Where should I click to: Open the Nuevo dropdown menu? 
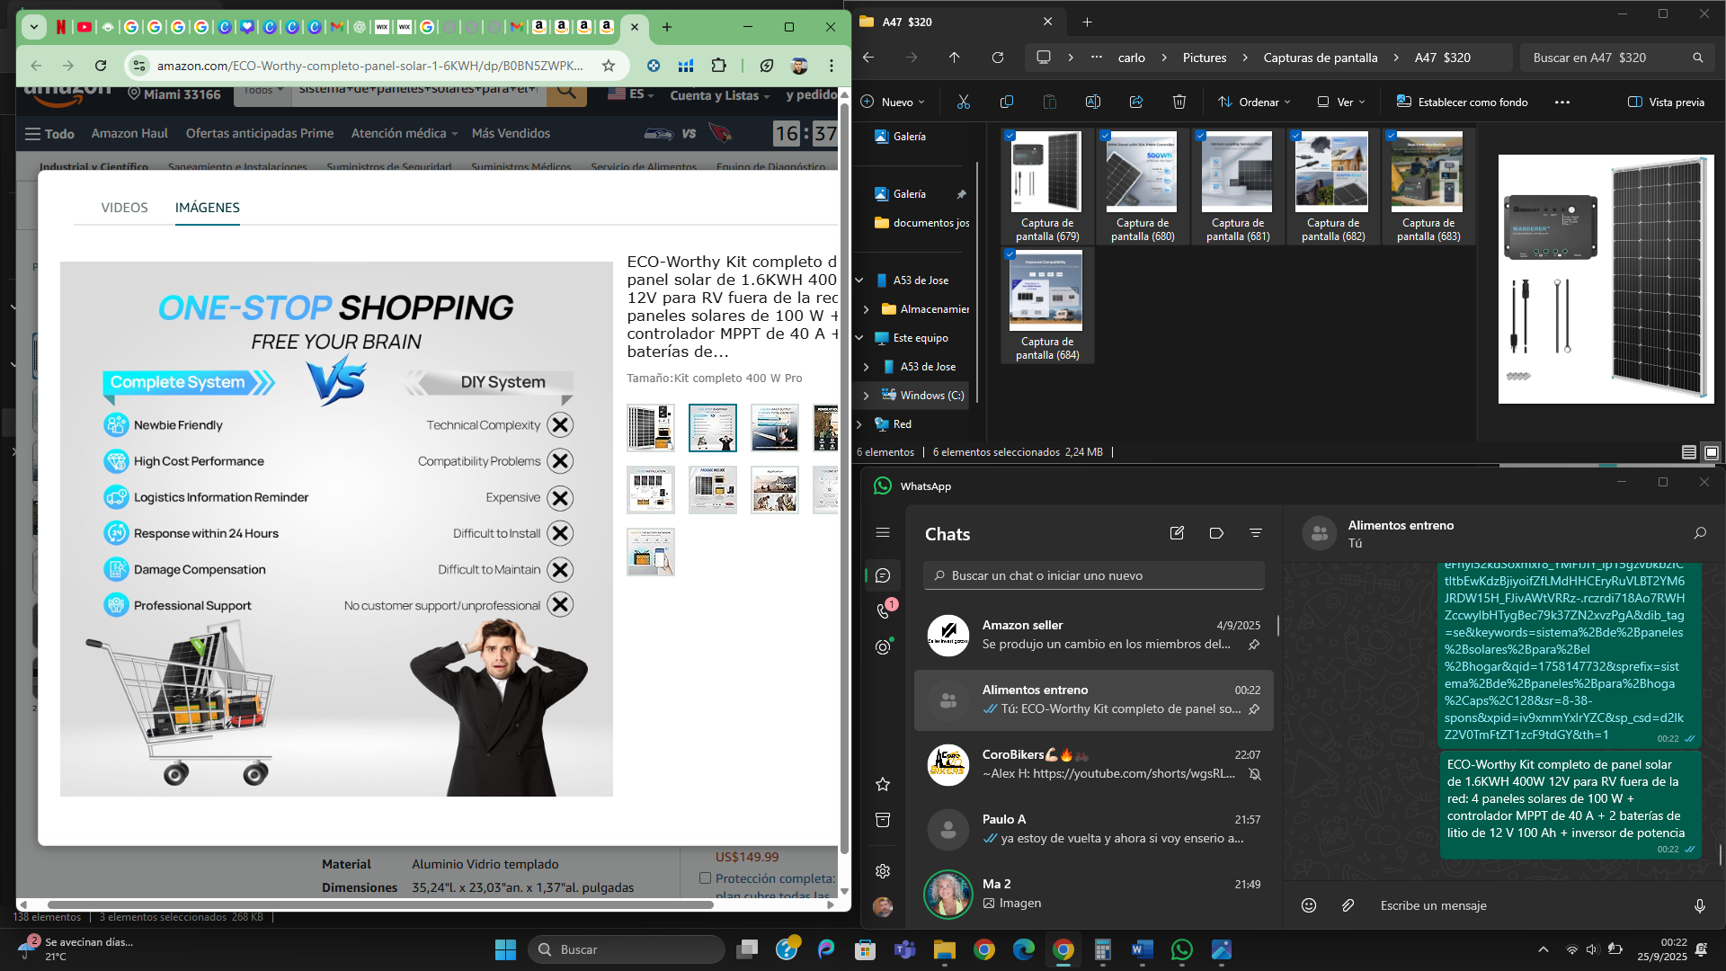point(893,102)
